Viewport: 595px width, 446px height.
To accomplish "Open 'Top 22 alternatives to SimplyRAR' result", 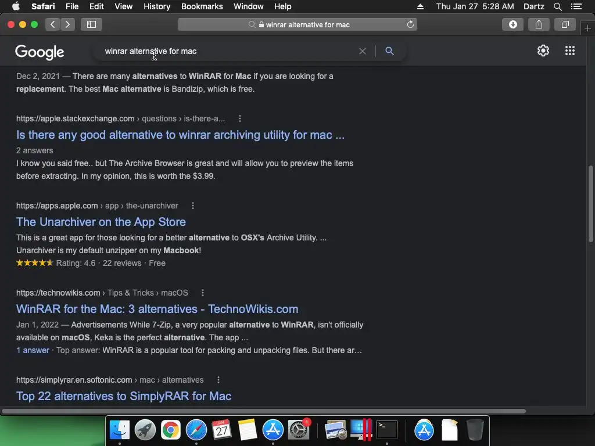I will click(124, 396).
